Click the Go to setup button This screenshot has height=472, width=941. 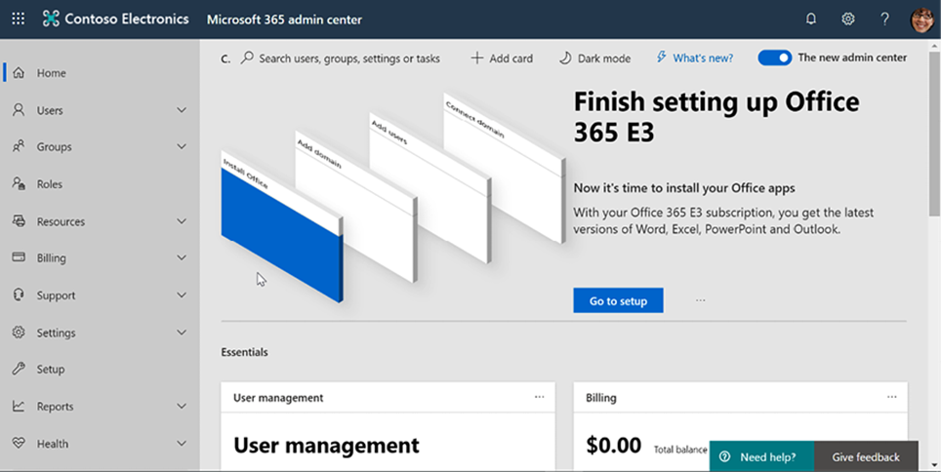click(618, 300)
